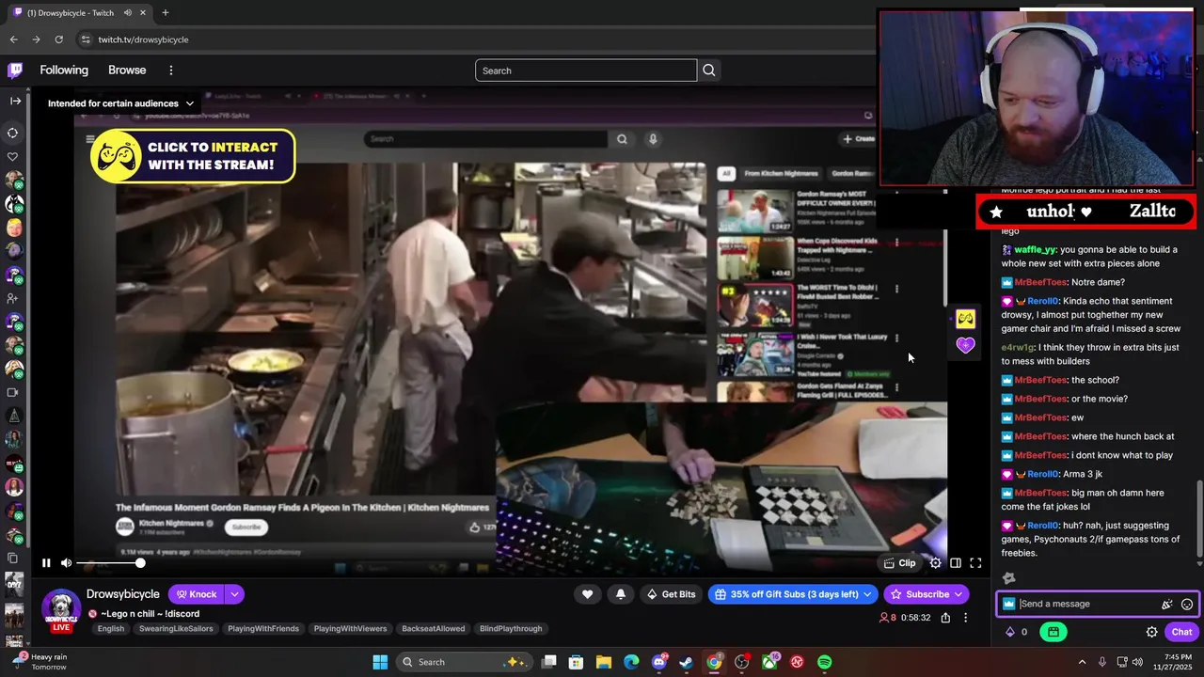Open the emote picker in chat

point(1187,605)
